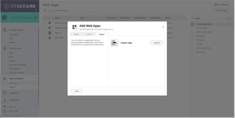This screenshot has height=118, width=235.
Task: Select the User Password Web set
Action: [203, 48]
